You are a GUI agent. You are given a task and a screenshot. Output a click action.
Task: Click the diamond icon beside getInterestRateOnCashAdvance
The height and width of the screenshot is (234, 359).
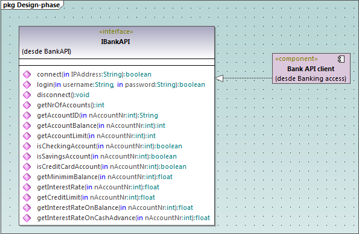pos(27,218)
